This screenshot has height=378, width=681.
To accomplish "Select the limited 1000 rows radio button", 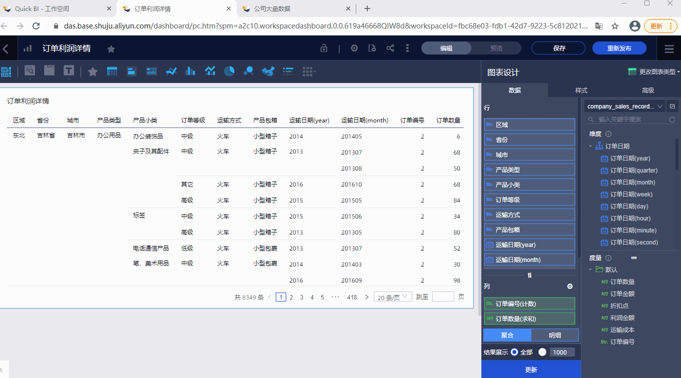I will 542,352.
